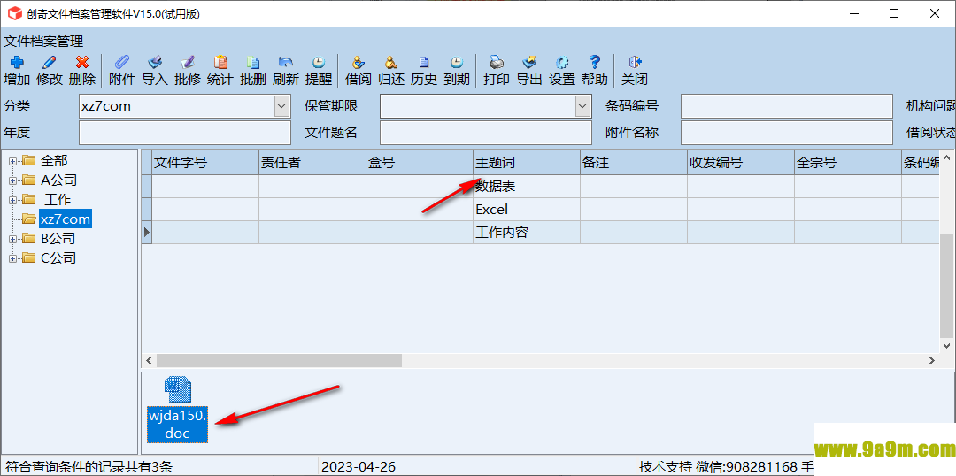Screen dimensions: 956x476
Task: Click the 文件字号 column header
Action: tap(205, 163)
